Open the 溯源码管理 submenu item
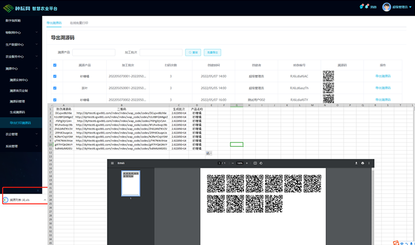This screenshot has height=245, width=415. point(17,101)
